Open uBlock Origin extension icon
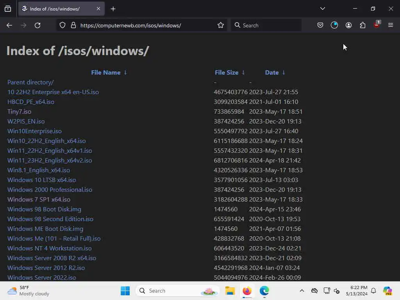 pyautogui.click(x=377, y=25)
